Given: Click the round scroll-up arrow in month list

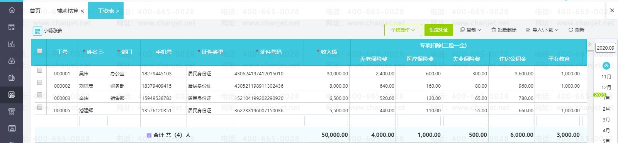Looking at the screenshot, I should click(606, 66).
